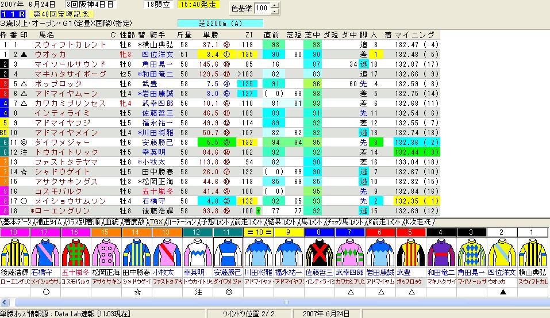Click the 15:40発走 start time box
The width and height of the screenshot is (550, 318).
[198, 5]
